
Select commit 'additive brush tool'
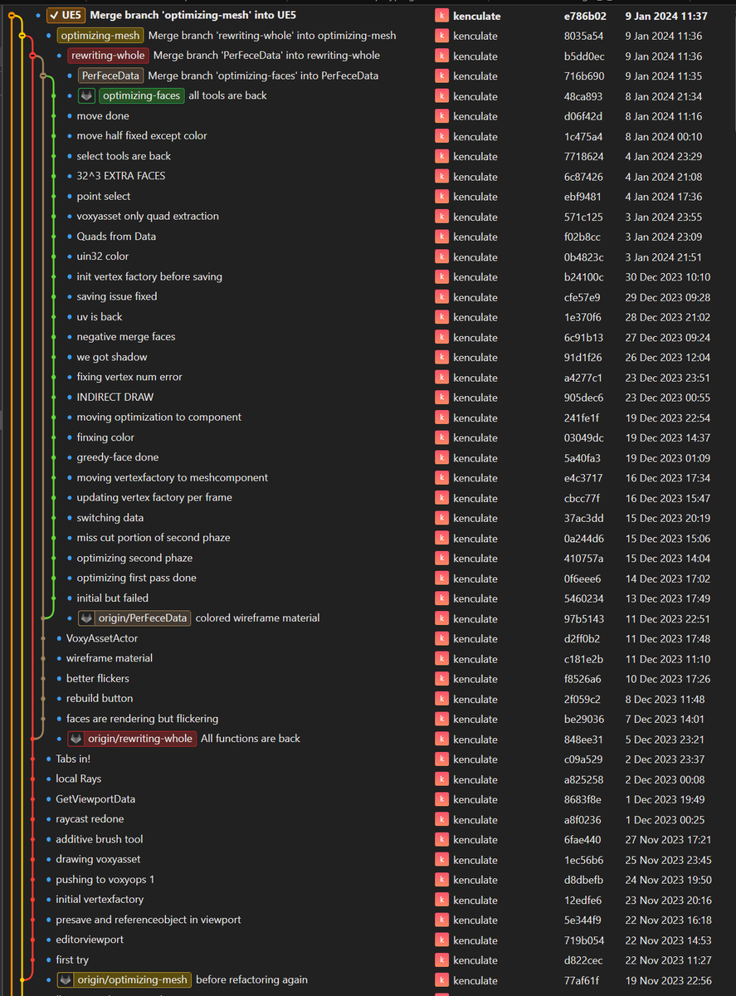point(100,839)
